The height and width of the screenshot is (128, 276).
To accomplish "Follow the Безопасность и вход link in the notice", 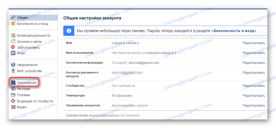I will click(x=234, y=31).
